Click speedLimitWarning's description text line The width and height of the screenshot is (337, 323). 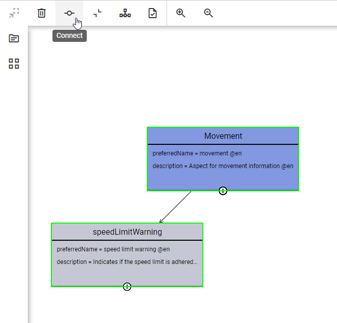tap(127, 262)
